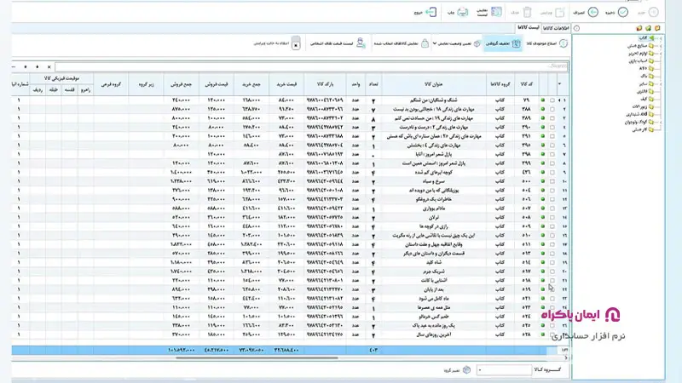Click the X button in the search bar
This screenshot has height=383, width=682.
click(x=49, y=67)
